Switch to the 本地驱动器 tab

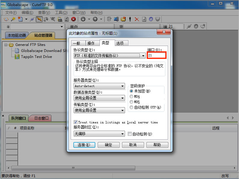[17, 35]
